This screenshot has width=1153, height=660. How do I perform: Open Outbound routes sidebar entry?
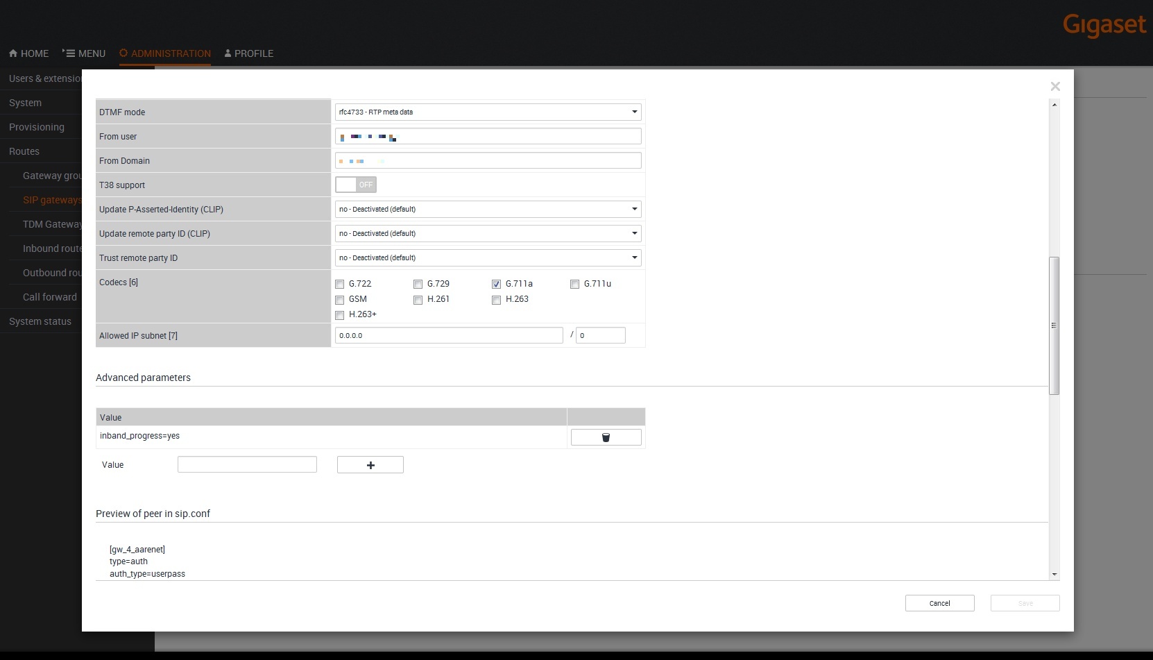click(52, 273)
